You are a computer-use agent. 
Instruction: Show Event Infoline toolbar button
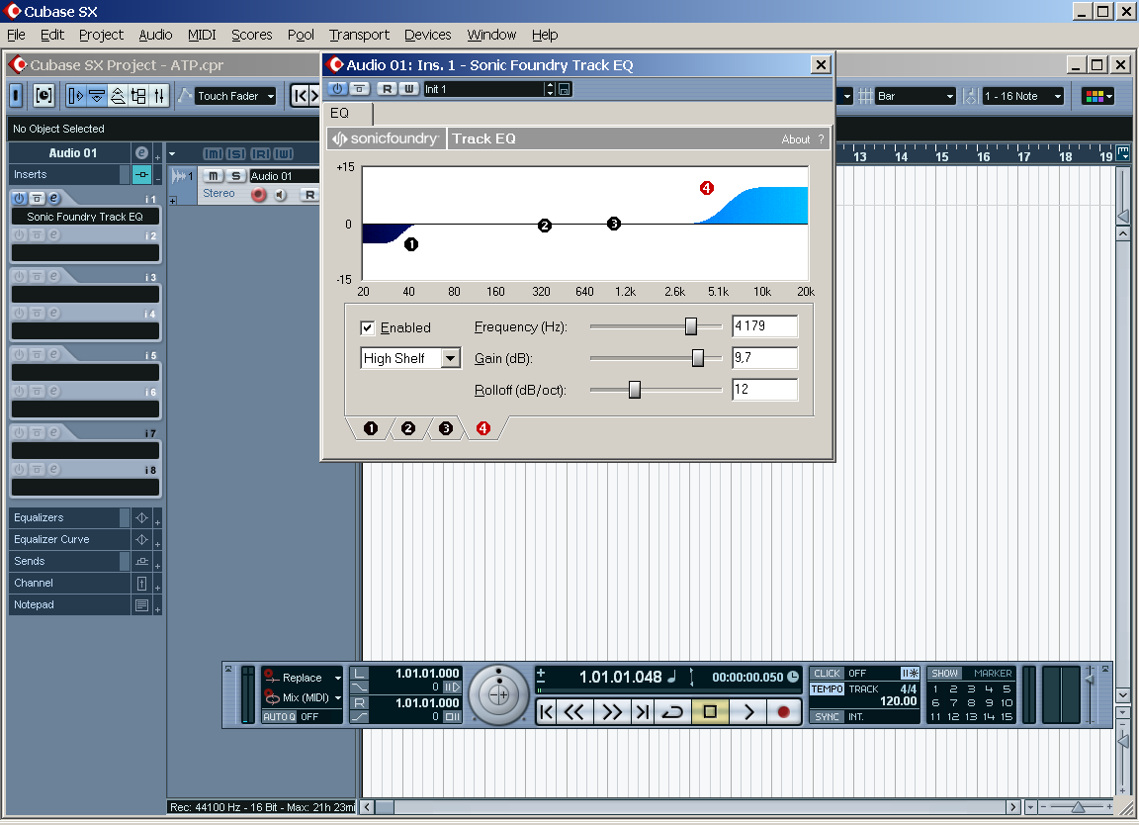point(96,95)
